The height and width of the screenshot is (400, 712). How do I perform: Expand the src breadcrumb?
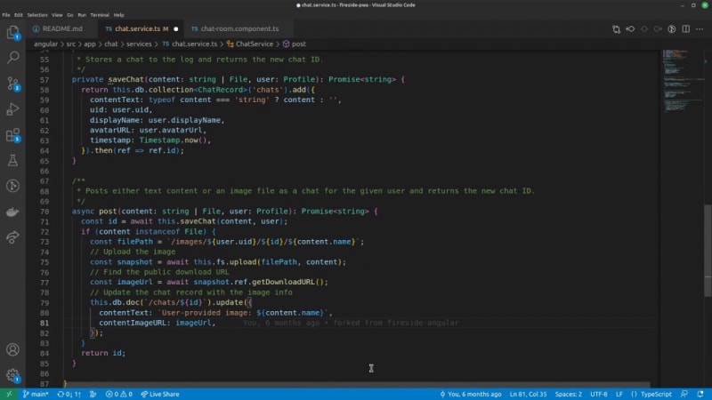point(71,44)
